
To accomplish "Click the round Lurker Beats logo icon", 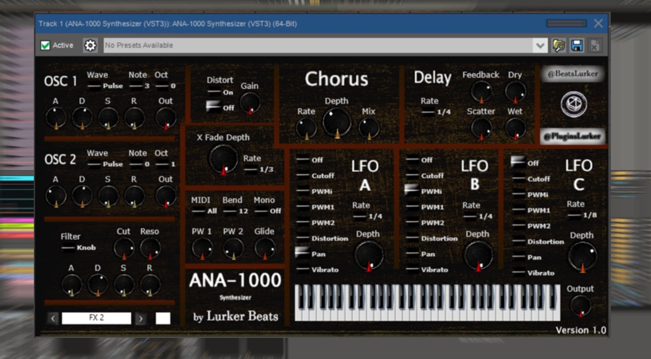I will 574,104.
